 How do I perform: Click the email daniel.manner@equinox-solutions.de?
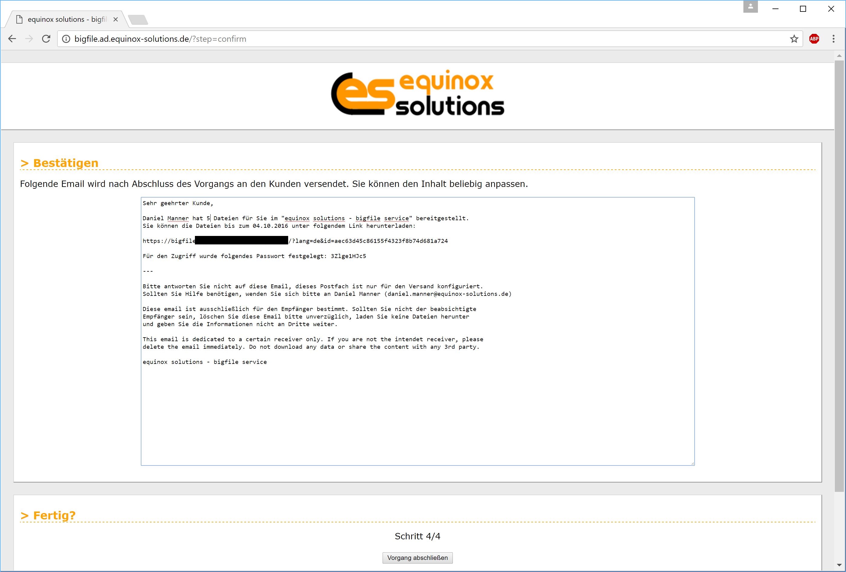point(448,294)
